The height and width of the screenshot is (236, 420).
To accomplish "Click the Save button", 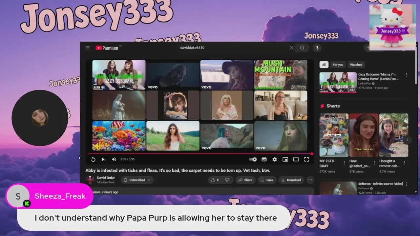I will (267, 180).
